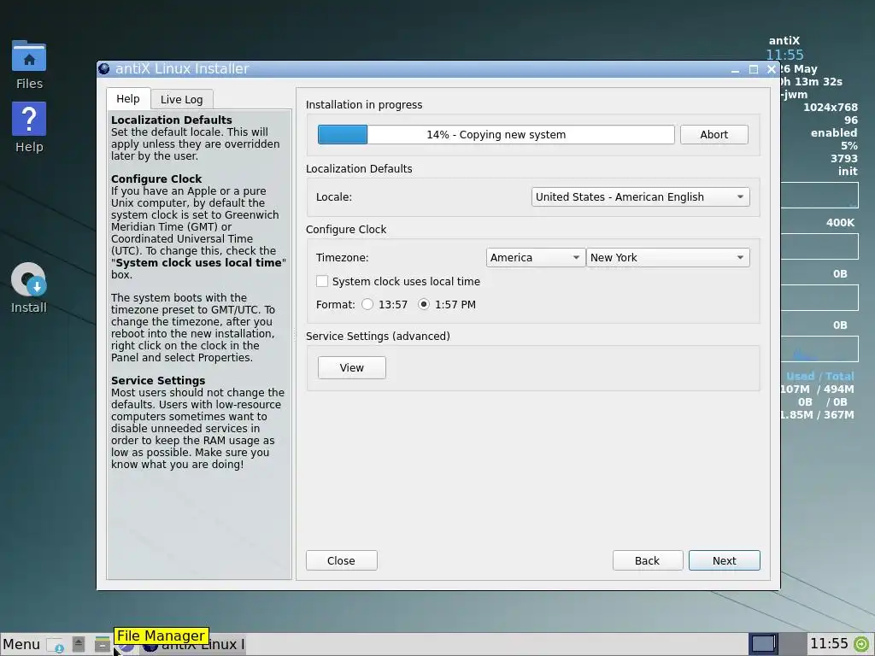875x656 pixels.
Task: Open the Locale dropdown
Action: (x=640, y=197)
